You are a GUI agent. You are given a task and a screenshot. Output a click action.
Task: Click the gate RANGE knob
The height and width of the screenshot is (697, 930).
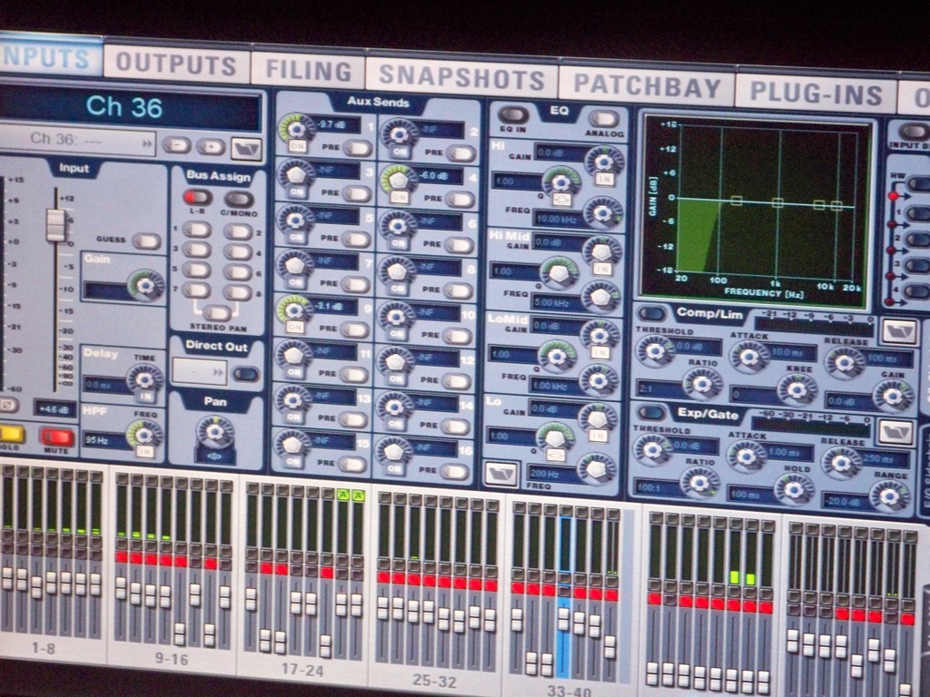point(889,495)
